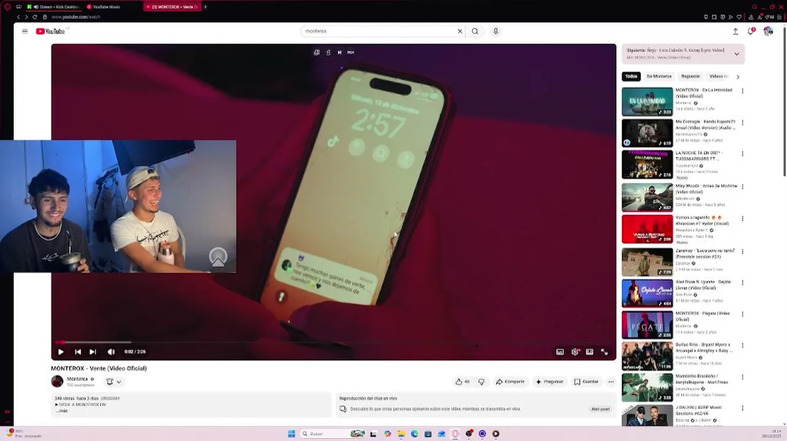Open the player settings gear
The width and height of the screenshot is (787, 441).
click(x=575, y=352)
